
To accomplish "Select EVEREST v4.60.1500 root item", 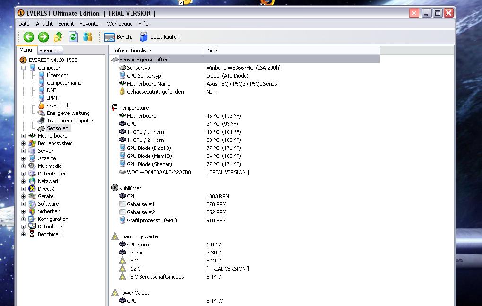I will [x=49, y=60].
